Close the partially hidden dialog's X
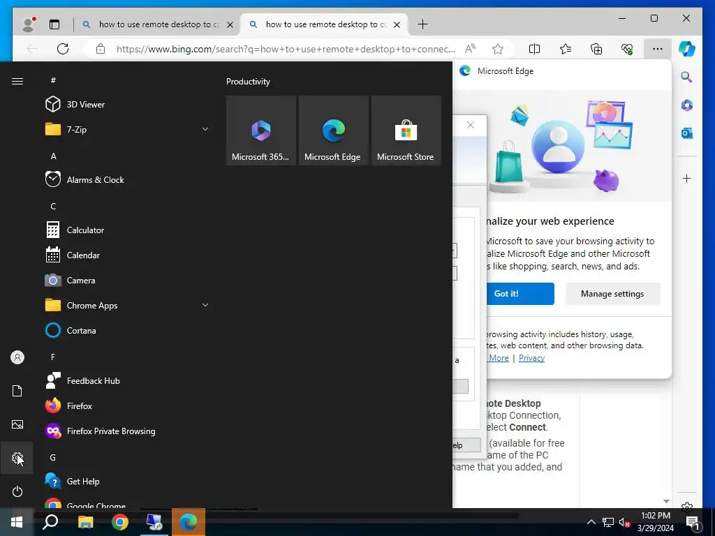 (x=471, y=125)
